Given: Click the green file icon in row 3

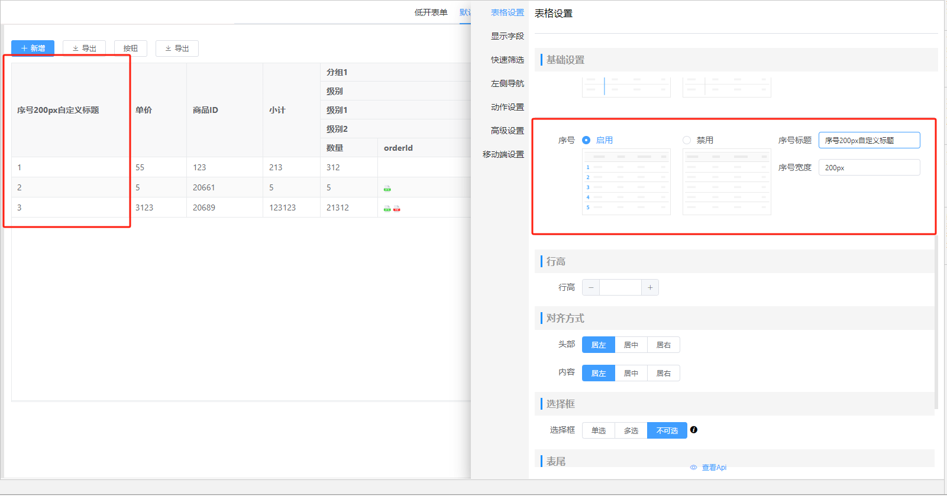Looking at the screenshot, I should click(387, 209).
